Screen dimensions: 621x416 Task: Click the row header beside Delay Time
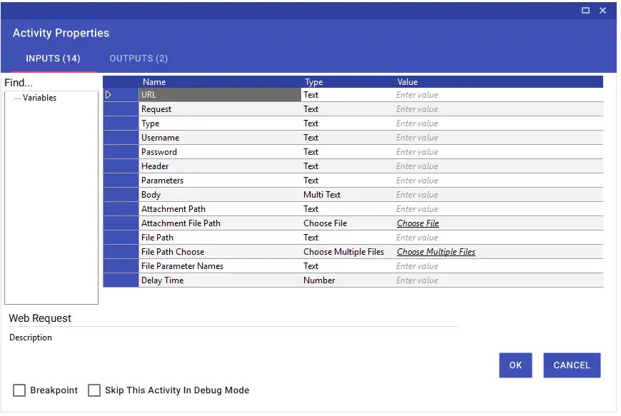pyautogui.click(x=121, y=280)
